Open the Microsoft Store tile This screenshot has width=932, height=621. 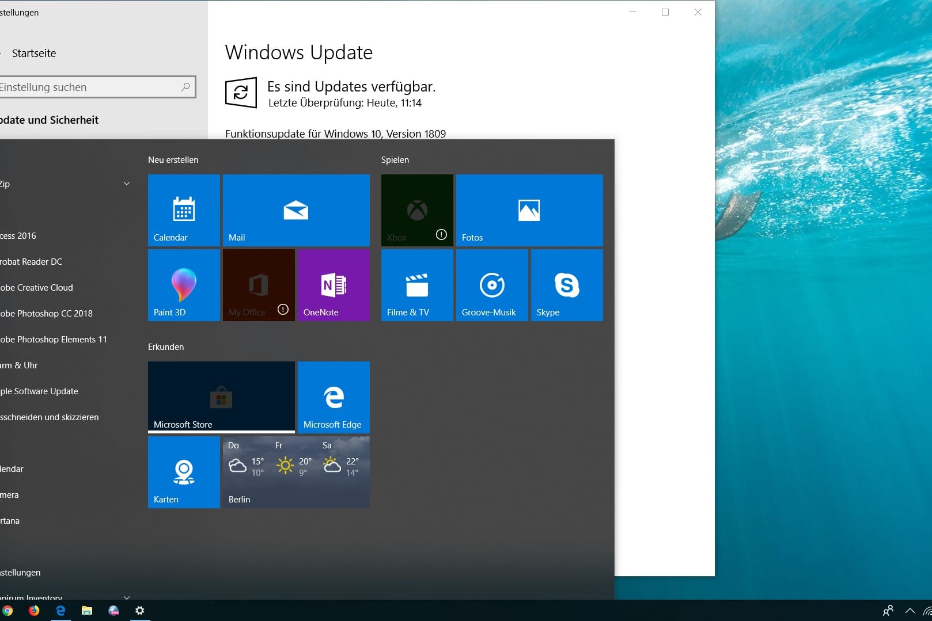[x=221, y=397]
